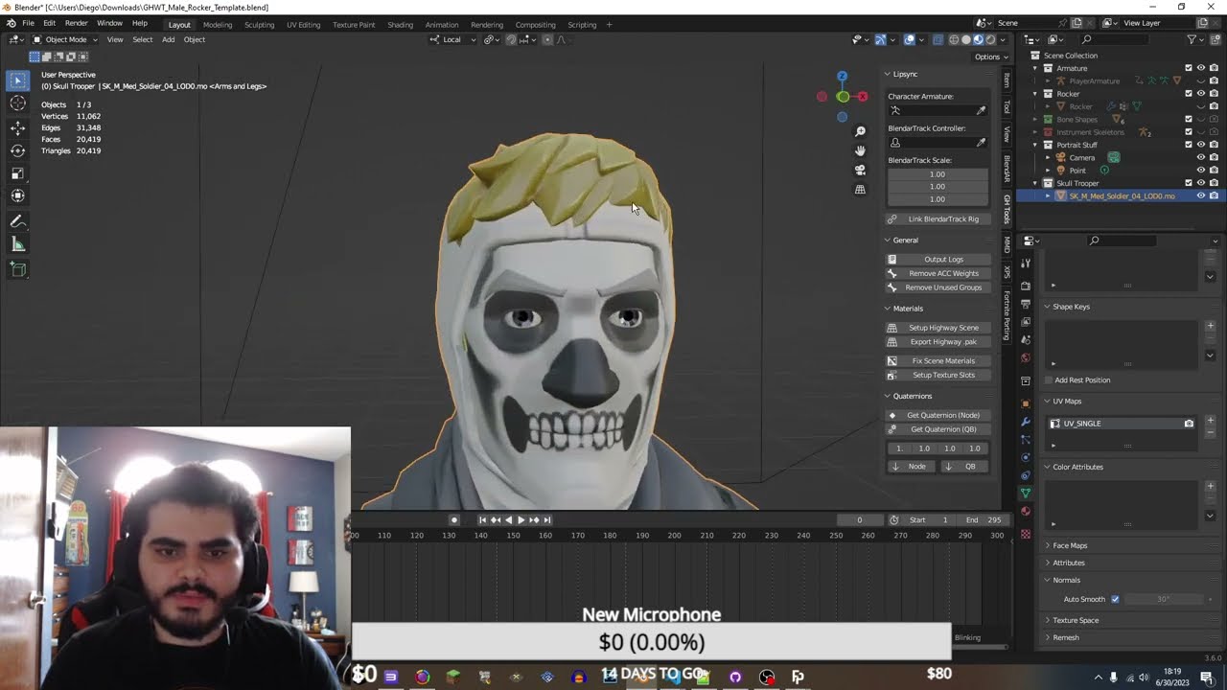
Task: Switch perspective/orthographic with the grid icon
Action: [x=860, y=190]
